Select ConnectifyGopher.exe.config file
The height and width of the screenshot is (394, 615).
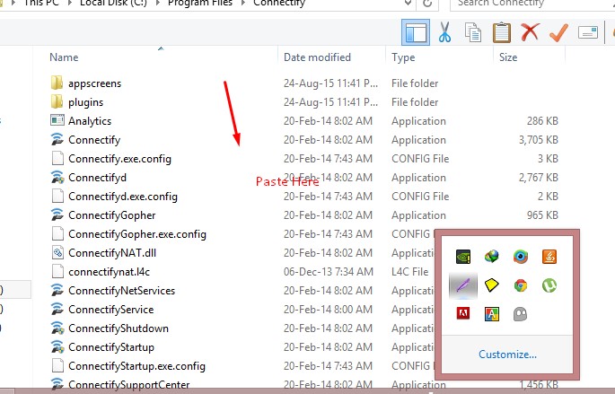point(137,234)
